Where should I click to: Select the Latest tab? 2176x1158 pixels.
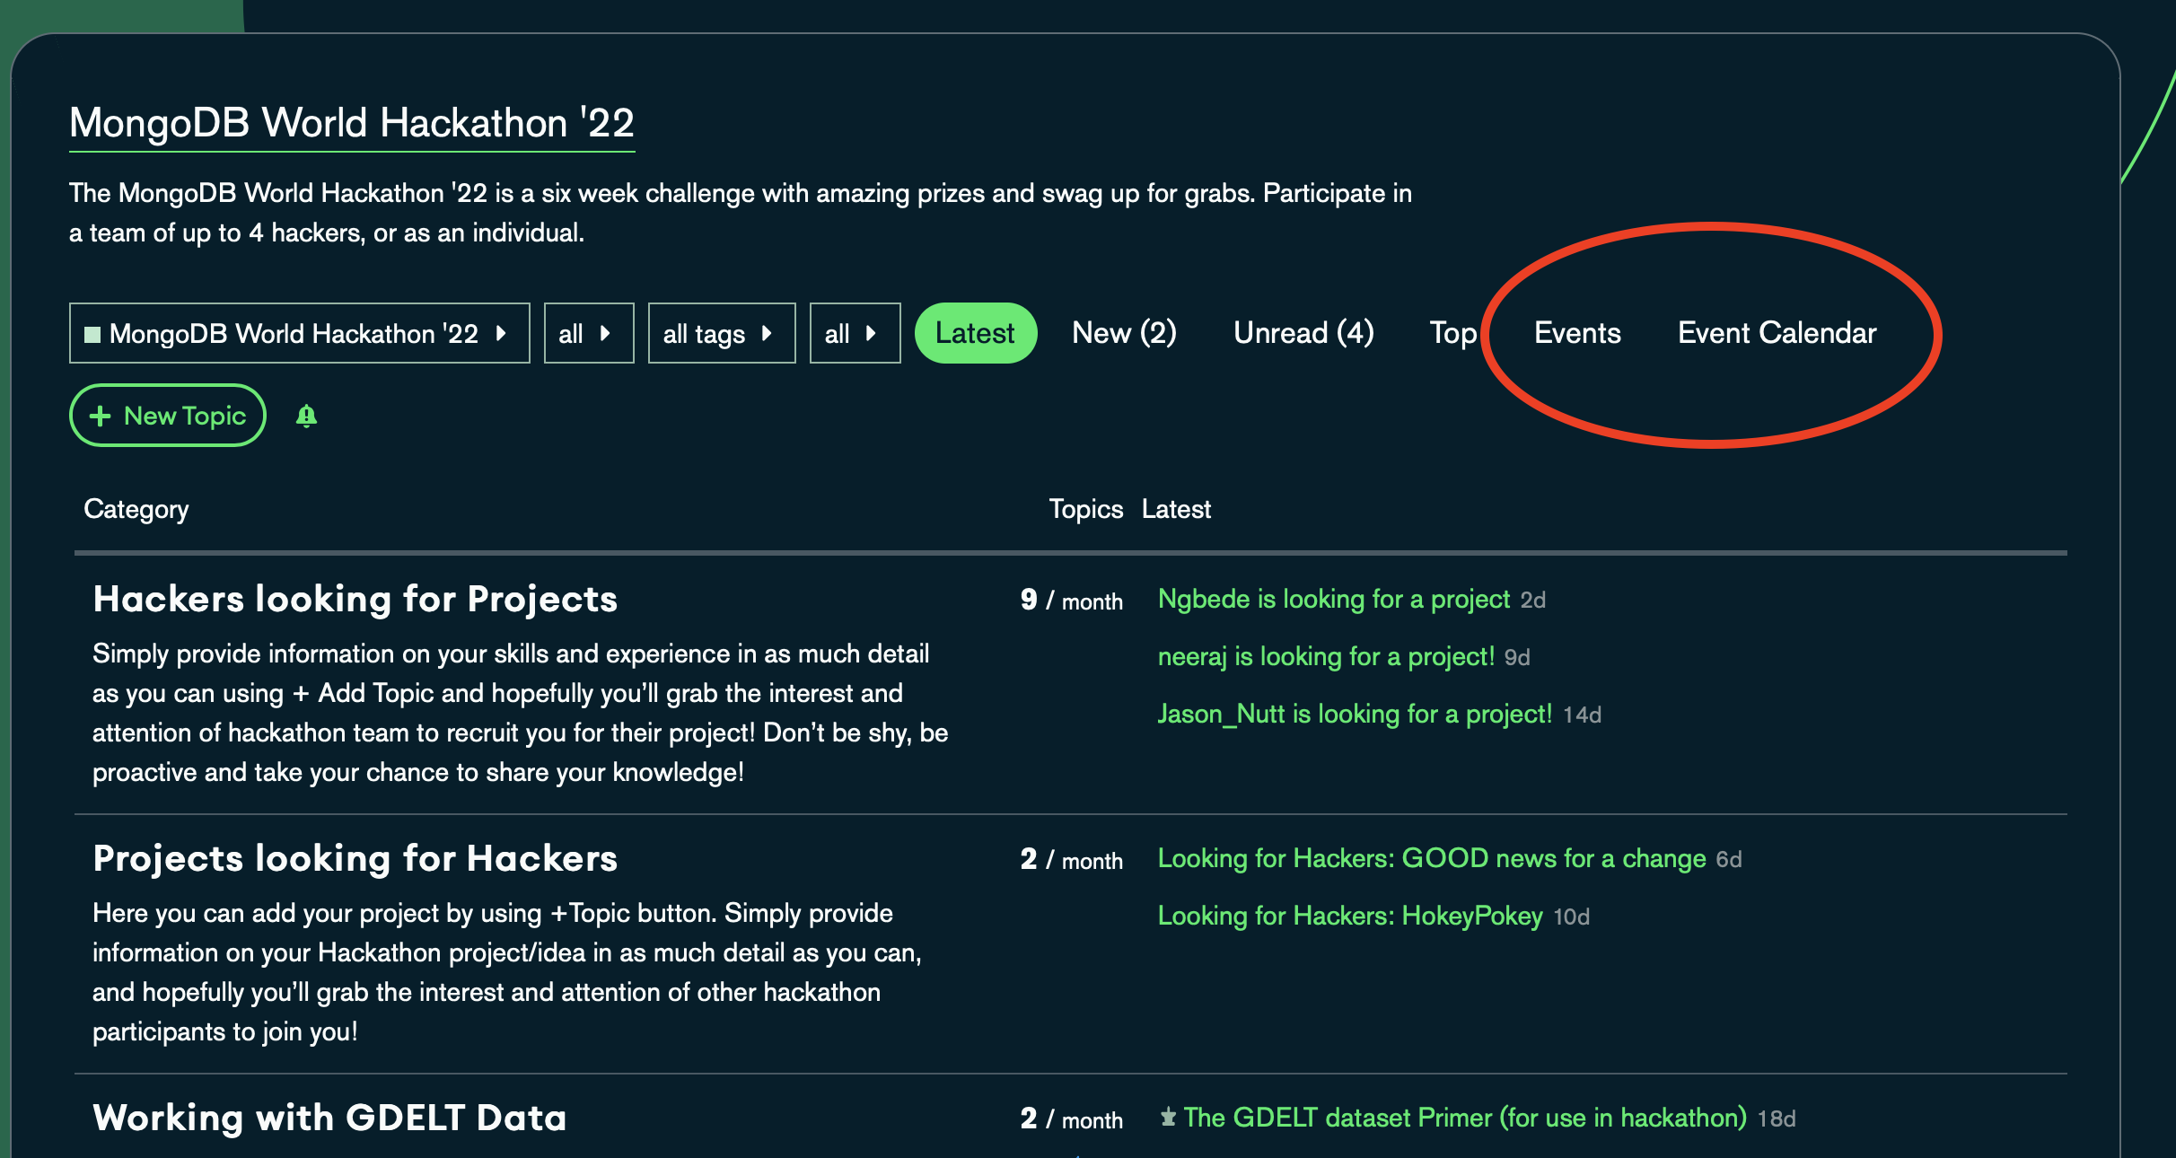click(x=975, y=333)
